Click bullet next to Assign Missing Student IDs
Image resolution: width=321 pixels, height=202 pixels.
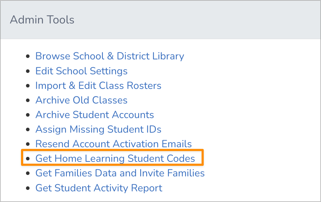pyautogui.click(x=28, y=130)
